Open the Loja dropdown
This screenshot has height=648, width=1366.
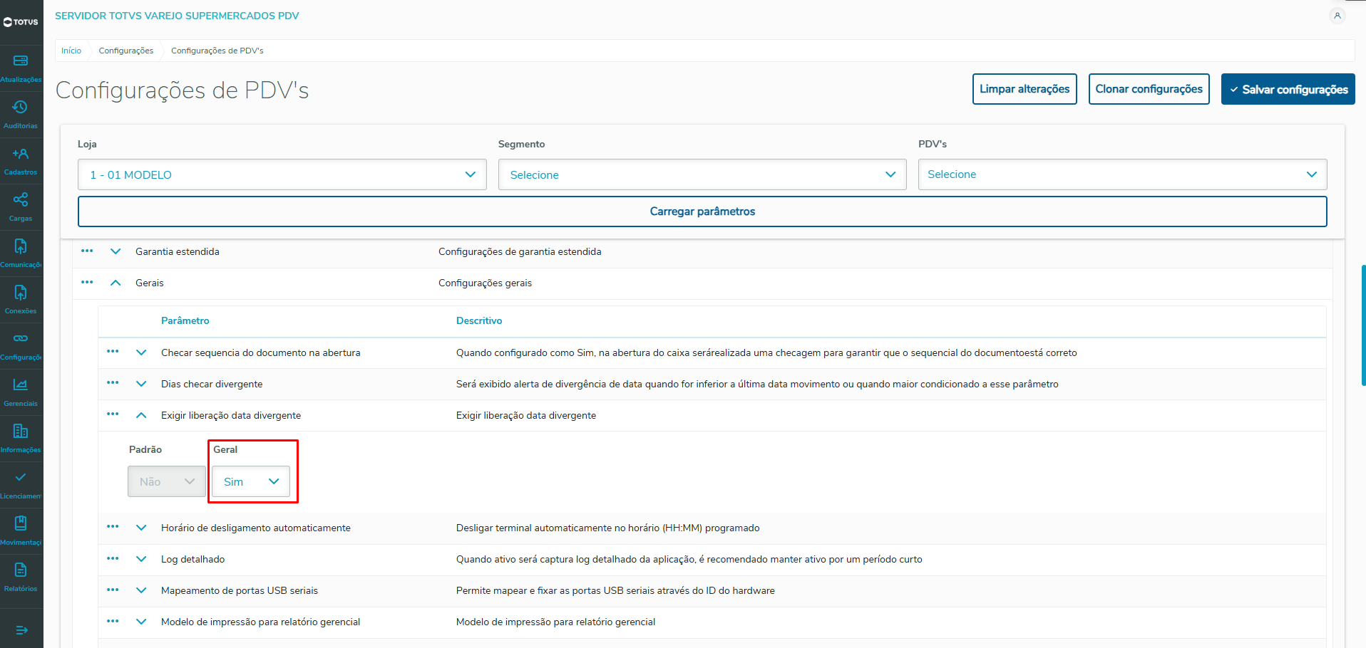[x=282, y=174]
